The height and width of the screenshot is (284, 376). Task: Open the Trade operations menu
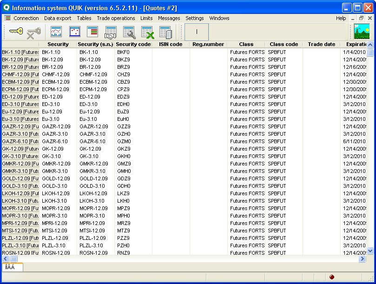(116, 18)
